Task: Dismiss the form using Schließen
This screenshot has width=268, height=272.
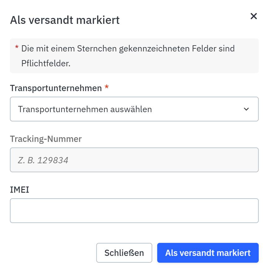Action: click(x=124, y=253)
